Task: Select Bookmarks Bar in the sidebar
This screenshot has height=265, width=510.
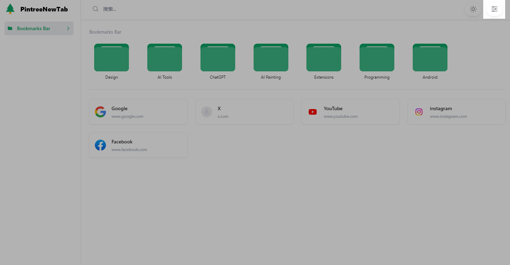Action: 34,28
